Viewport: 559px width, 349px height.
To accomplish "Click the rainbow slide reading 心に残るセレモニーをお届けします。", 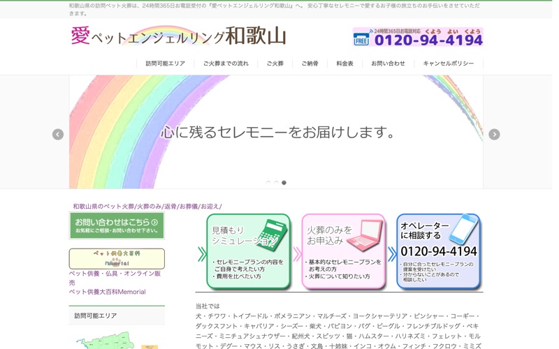I will [276, 132].
